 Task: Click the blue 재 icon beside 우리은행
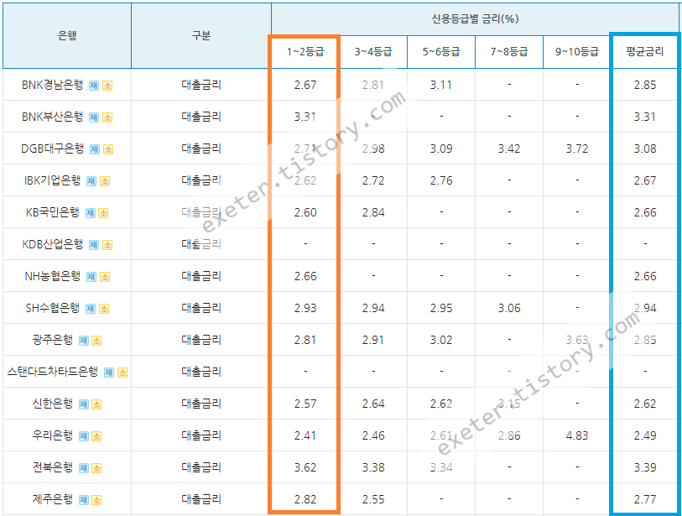click(84, 436)
